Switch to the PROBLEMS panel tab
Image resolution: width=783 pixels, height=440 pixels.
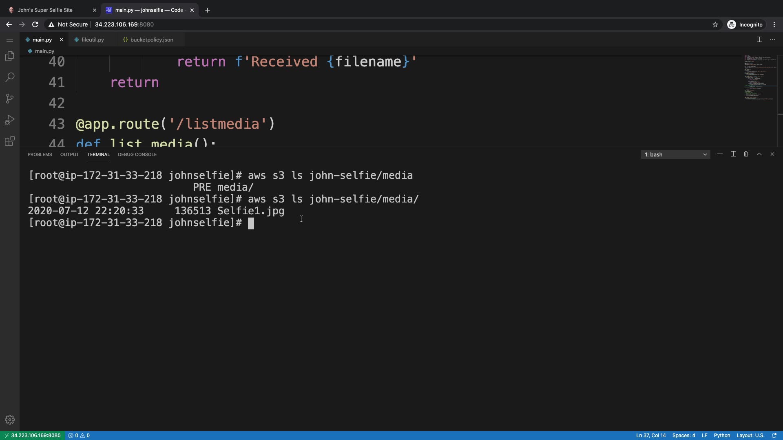point(40,154)
